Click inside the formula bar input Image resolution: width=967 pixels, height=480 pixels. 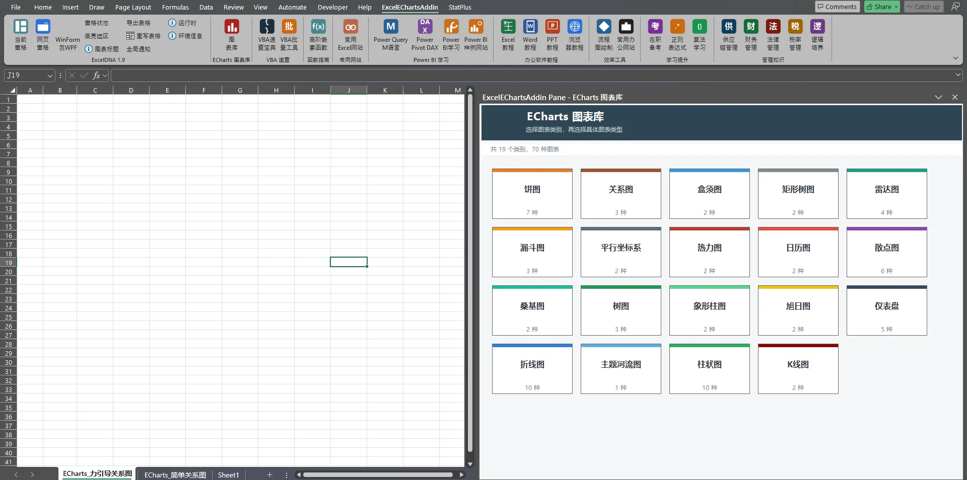click(531, 75)
